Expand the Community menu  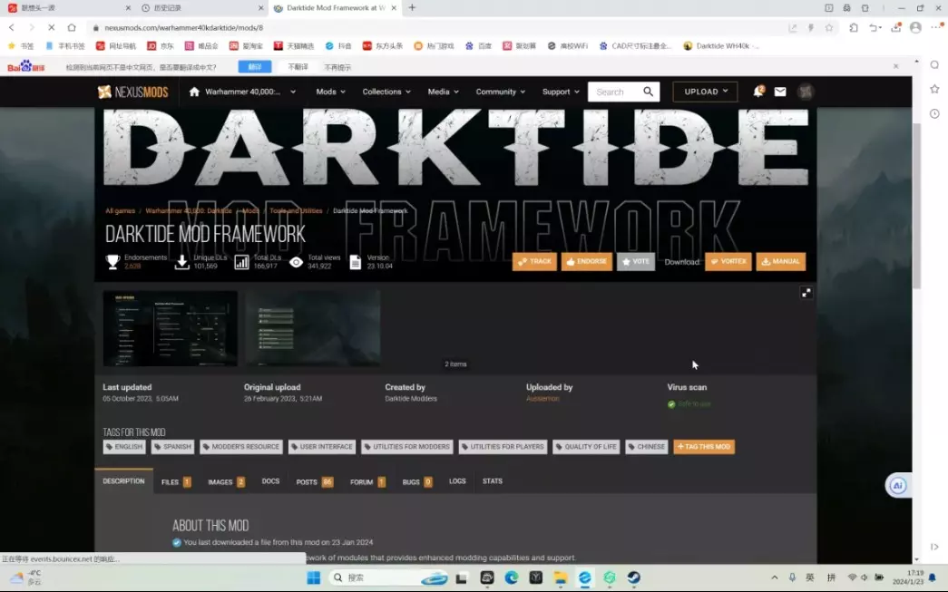coord(500,92)
